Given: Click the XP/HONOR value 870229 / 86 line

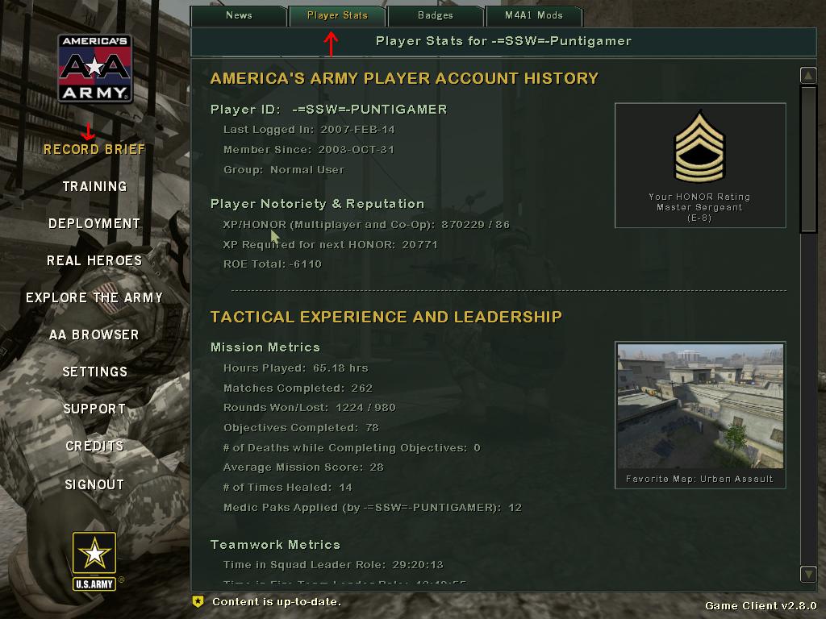Looking at the screenshot, I should click(x=367, y=225).
